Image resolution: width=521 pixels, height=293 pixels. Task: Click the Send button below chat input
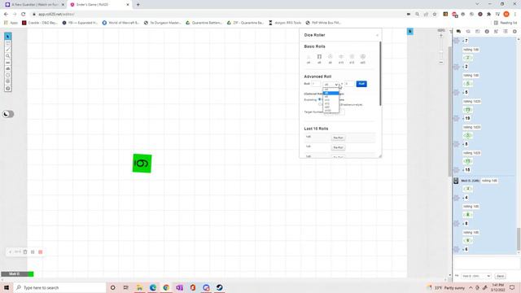click(500, 276)
